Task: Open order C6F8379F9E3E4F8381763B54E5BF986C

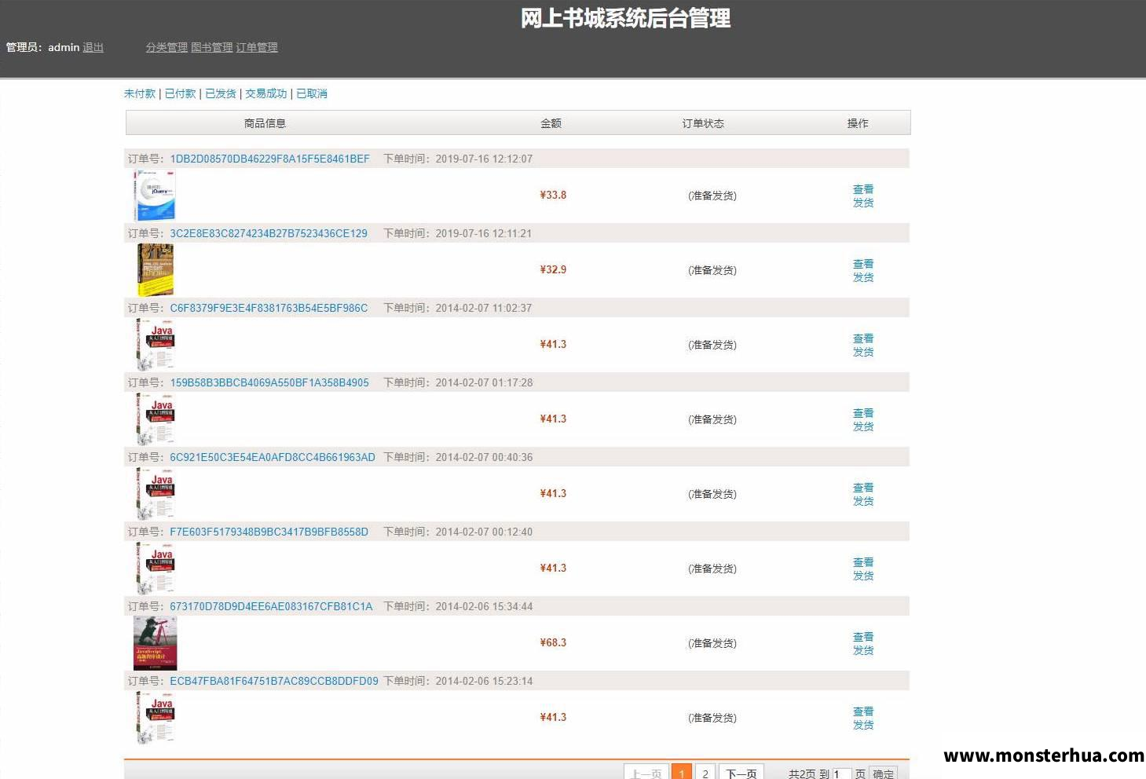Action: point(269,308)
